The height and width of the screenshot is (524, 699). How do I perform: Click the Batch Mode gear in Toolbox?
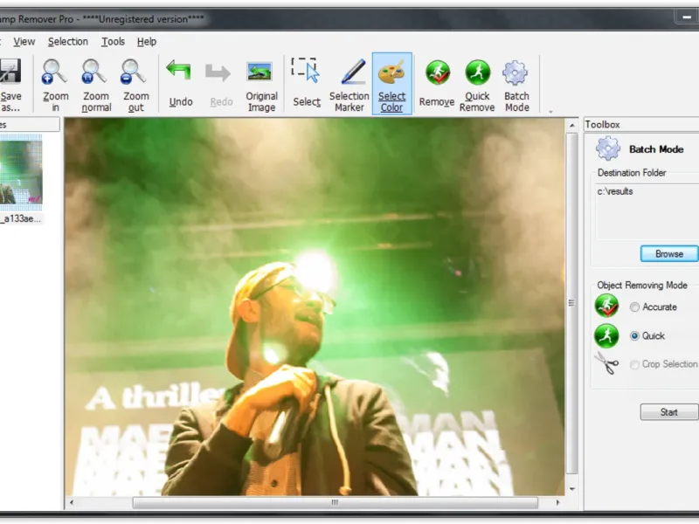(607, 148)
